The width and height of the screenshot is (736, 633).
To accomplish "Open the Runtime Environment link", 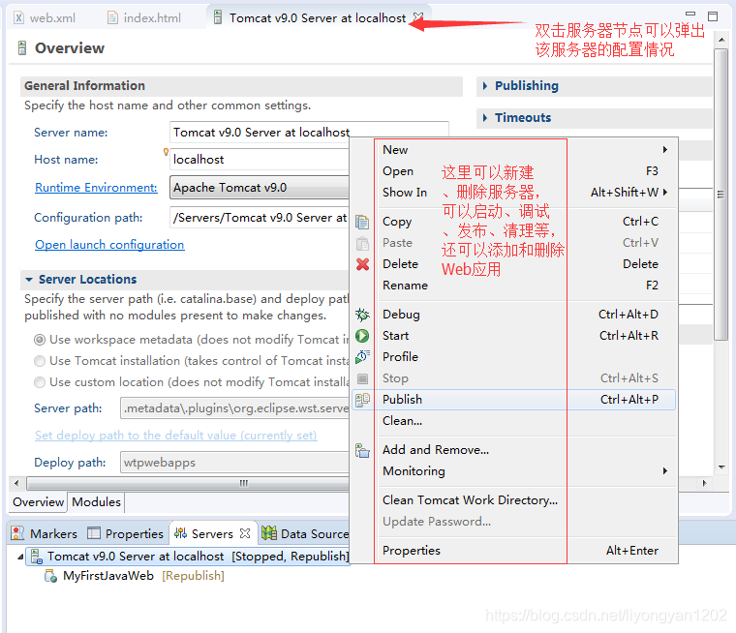I will tap(96, 188).
